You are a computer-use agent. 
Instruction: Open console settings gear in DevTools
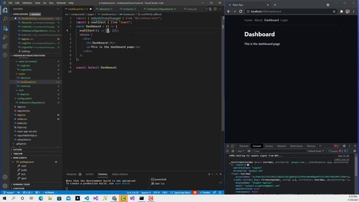click(355, 151)
